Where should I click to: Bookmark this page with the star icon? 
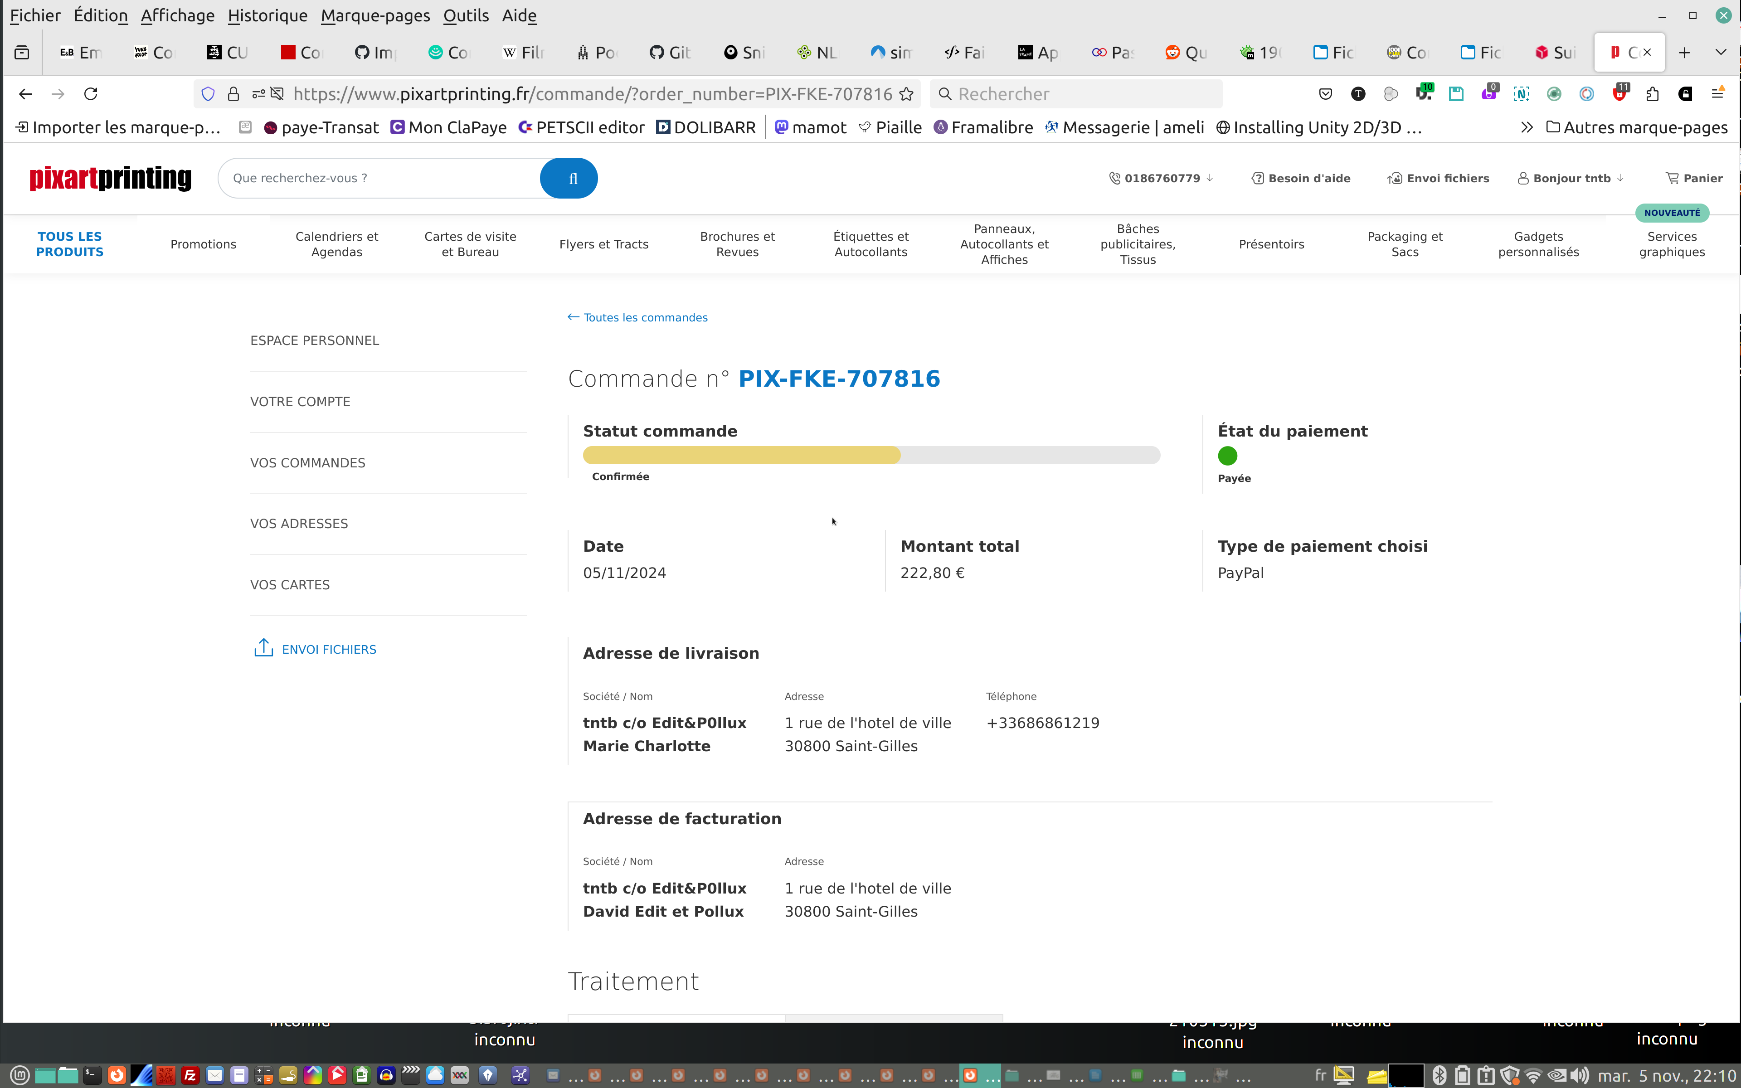(x=906, y=94)
